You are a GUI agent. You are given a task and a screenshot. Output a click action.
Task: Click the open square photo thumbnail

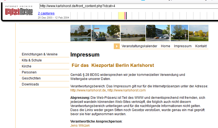133,33
